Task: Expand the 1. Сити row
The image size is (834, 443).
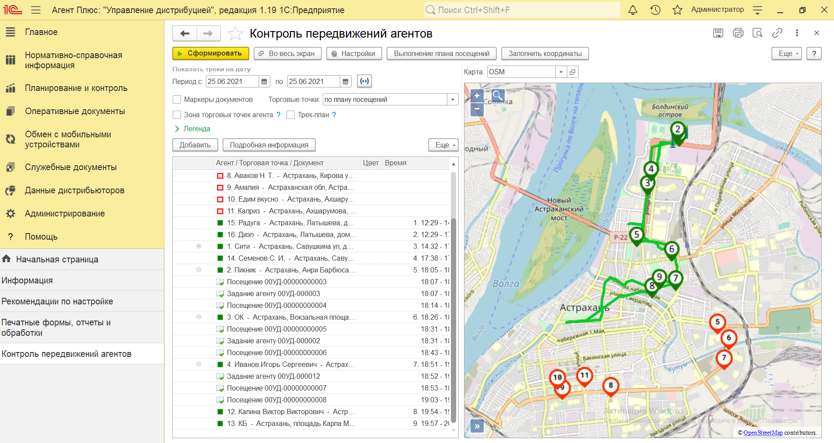Action: click(x=199, y=246)
